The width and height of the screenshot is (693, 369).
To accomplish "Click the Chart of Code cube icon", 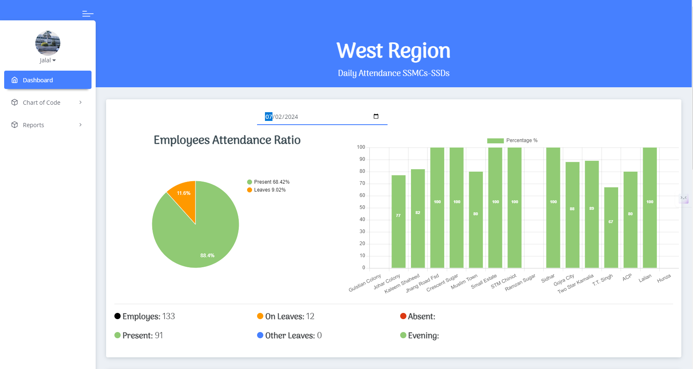I will tap(15, 102).
